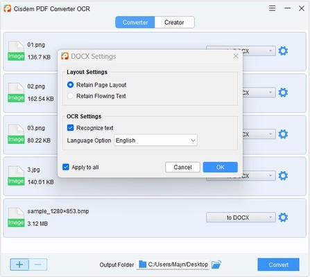Click the output folder path field
The width and height of the screenshot is (310, 277).
click(173, 265)
